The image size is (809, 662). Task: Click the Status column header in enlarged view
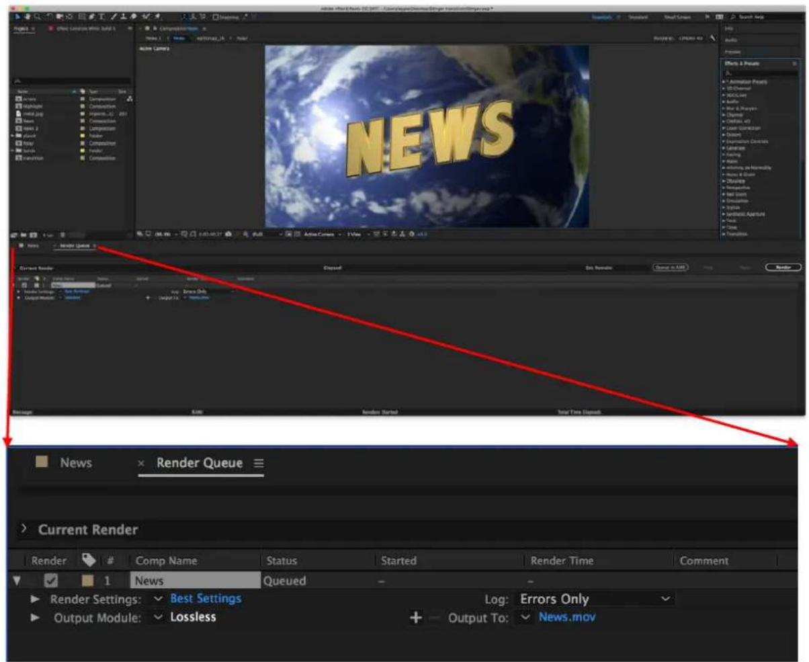click(x=282, y=561)
